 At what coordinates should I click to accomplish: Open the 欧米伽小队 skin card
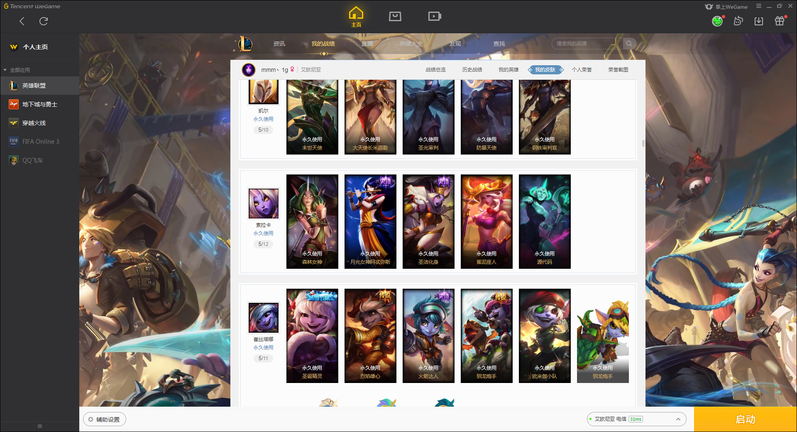coord(545,336)
